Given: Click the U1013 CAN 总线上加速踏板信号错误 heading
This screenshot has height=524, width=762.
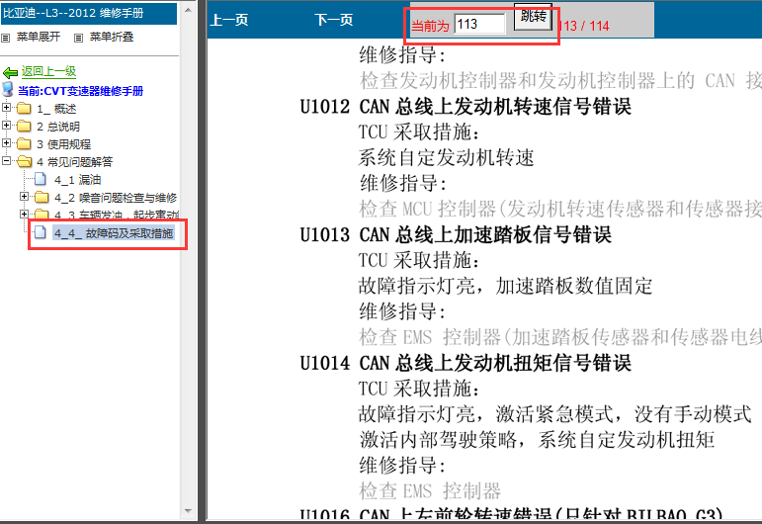Looking at the screenshot, I should 456,234.
